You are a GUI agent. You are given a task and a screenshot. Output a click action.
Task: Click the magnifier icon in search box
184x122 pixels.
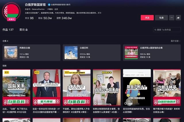[155, 30]
